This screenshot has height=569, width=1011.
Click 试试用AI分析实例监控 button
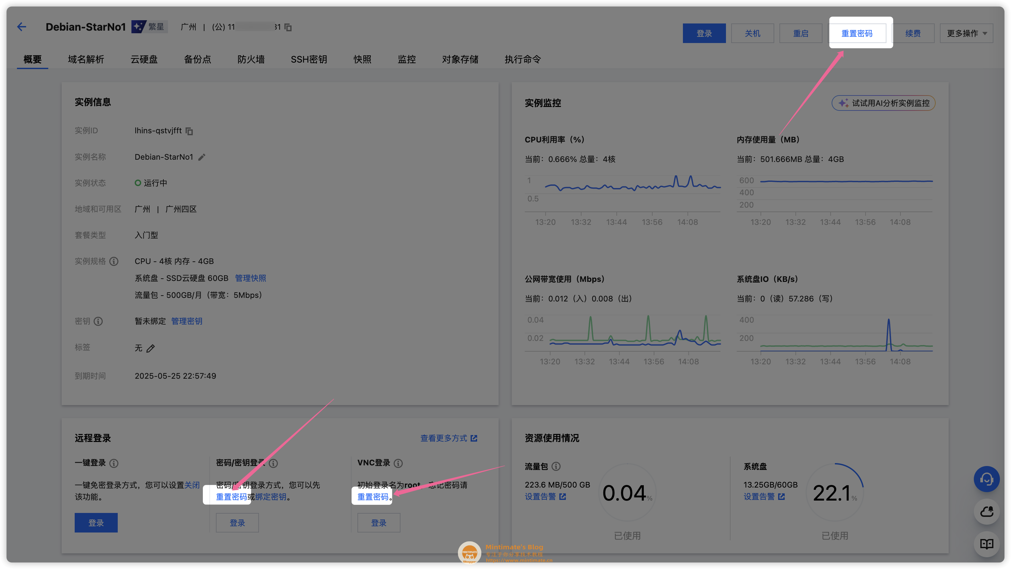(883, 103)
